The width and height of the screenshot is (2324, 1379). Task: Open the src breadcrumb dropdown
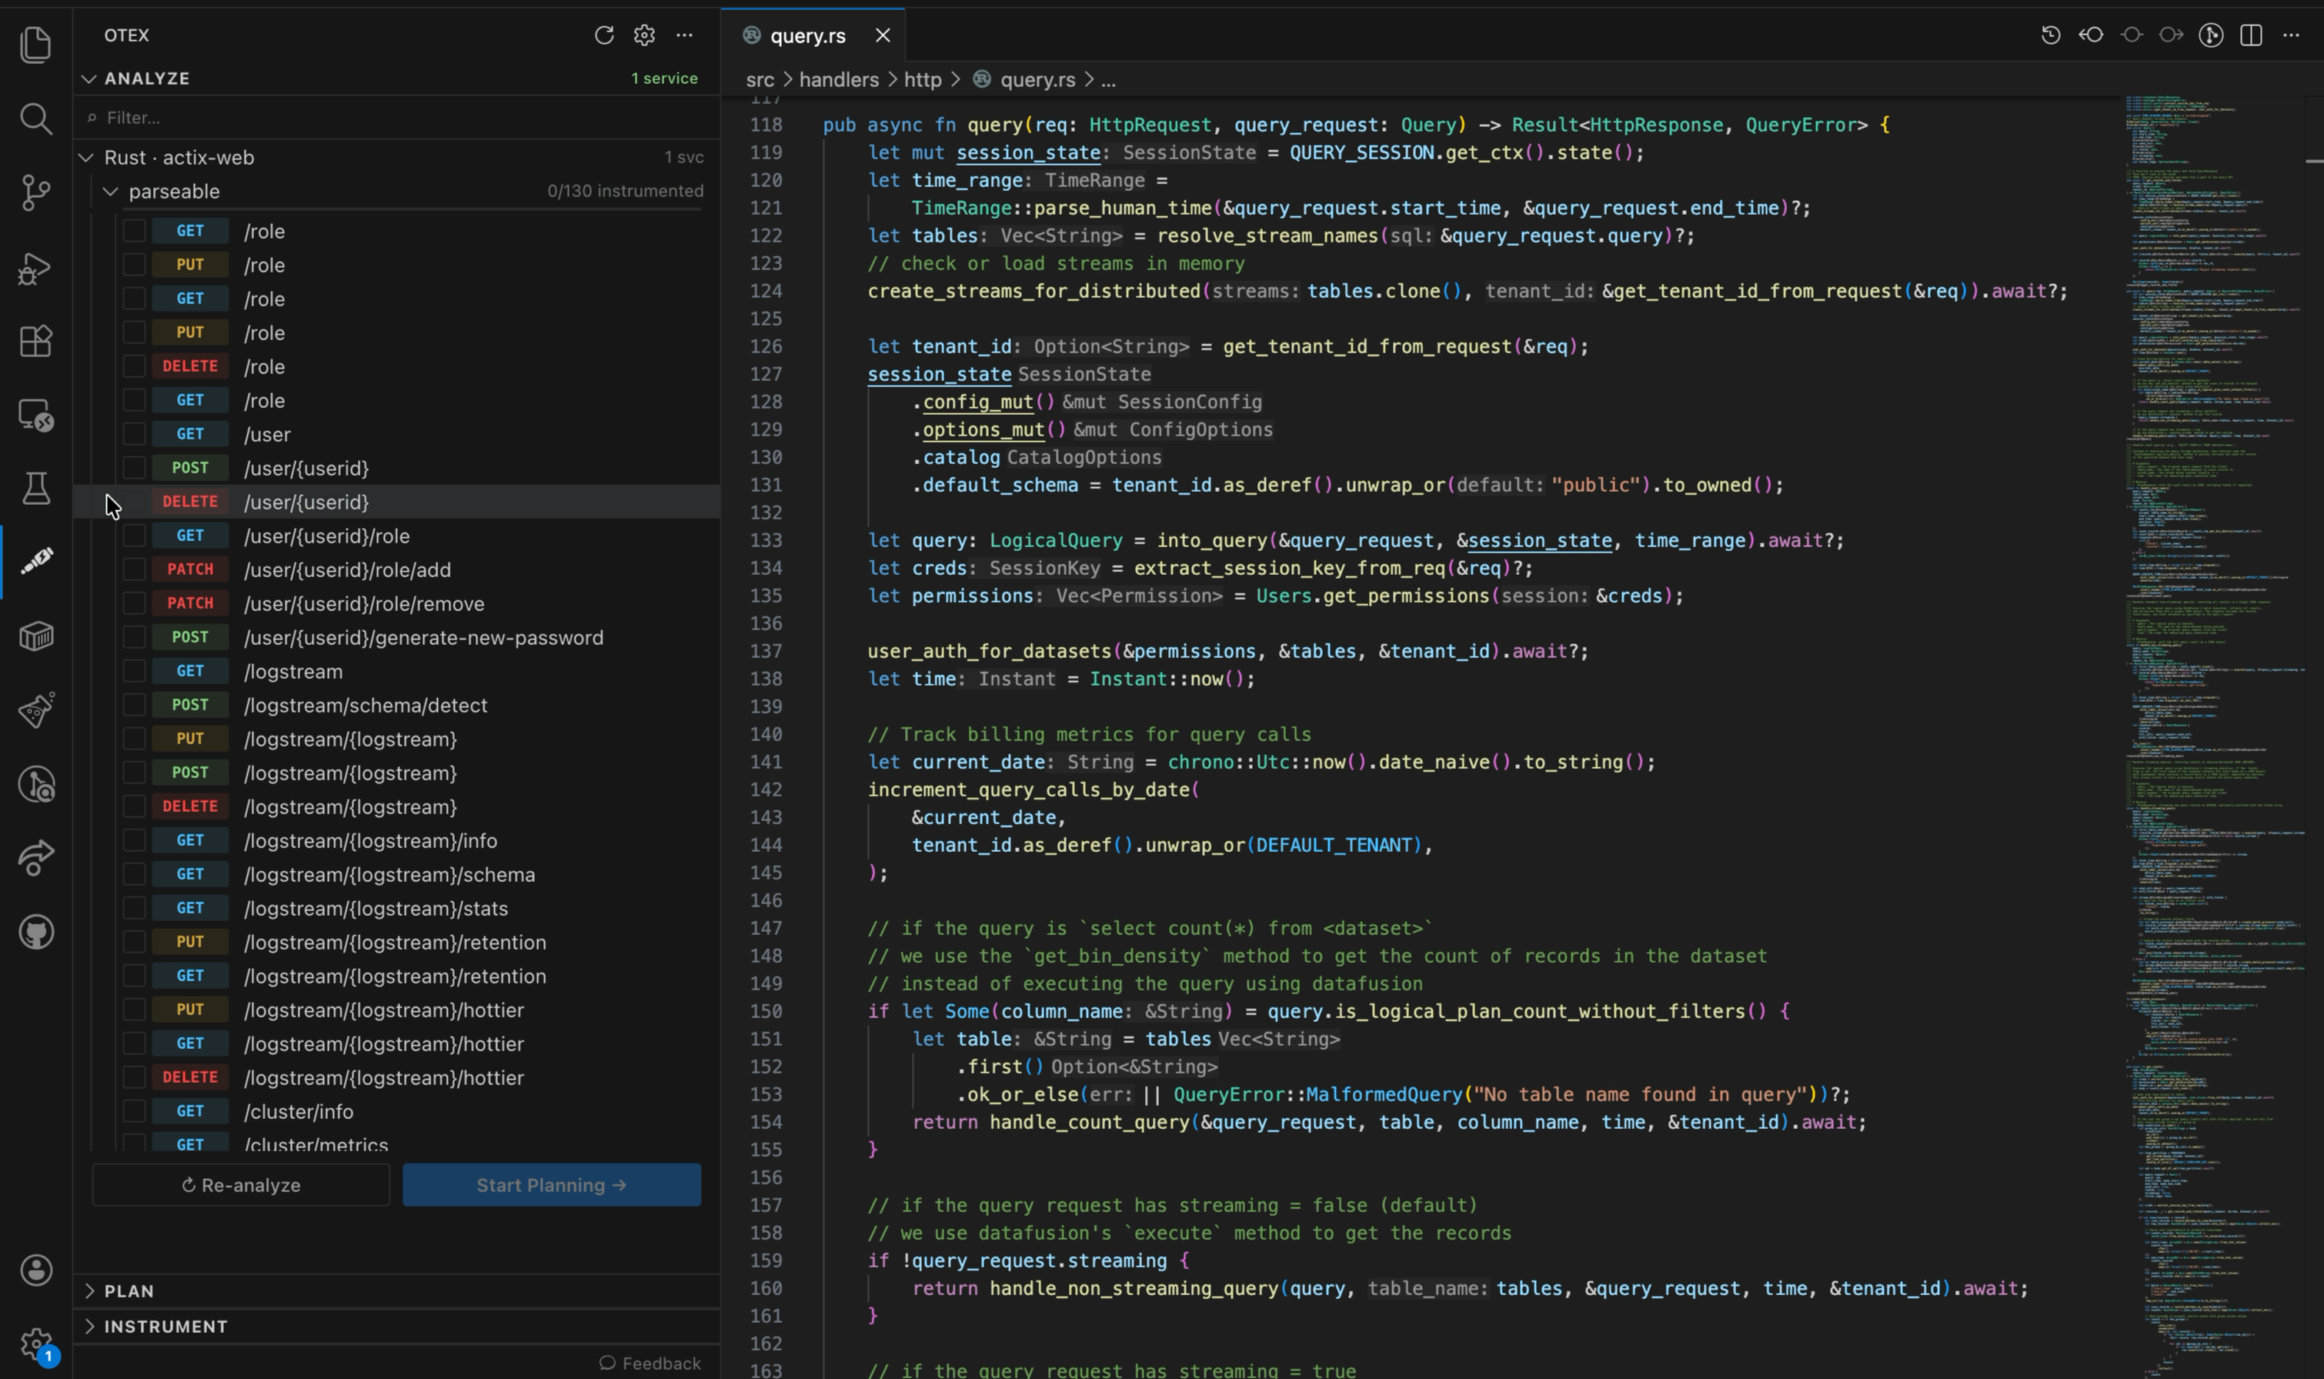click(760, 80)
